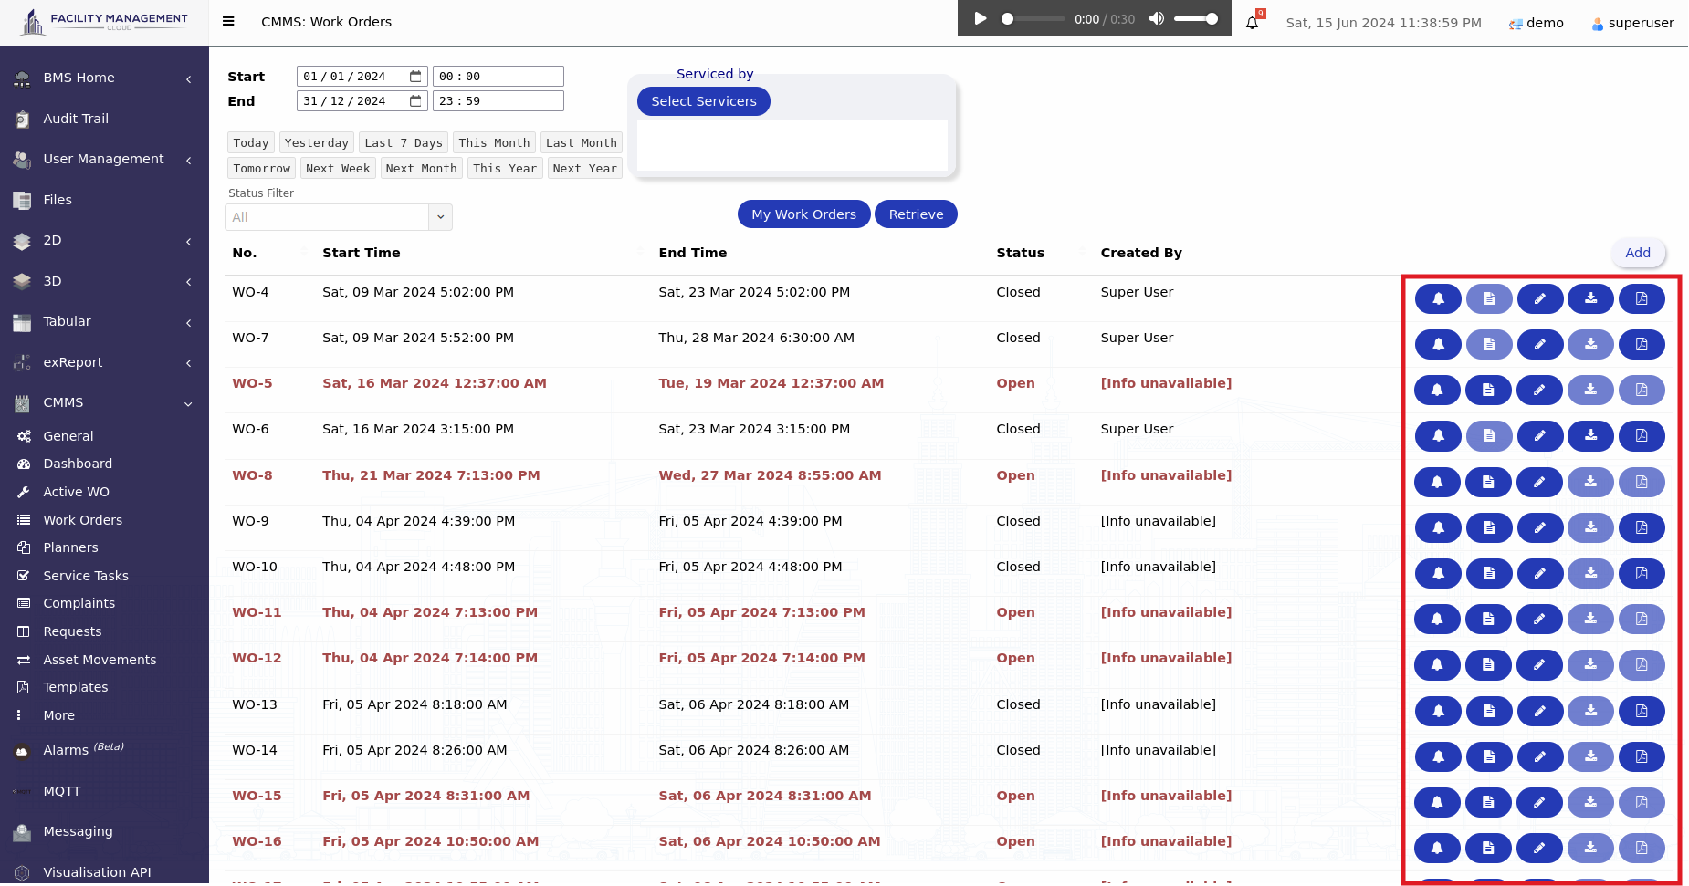Viewport: 1689px width, 886px height.
Task: Click the Start time input field
Action: pos(498,76)
